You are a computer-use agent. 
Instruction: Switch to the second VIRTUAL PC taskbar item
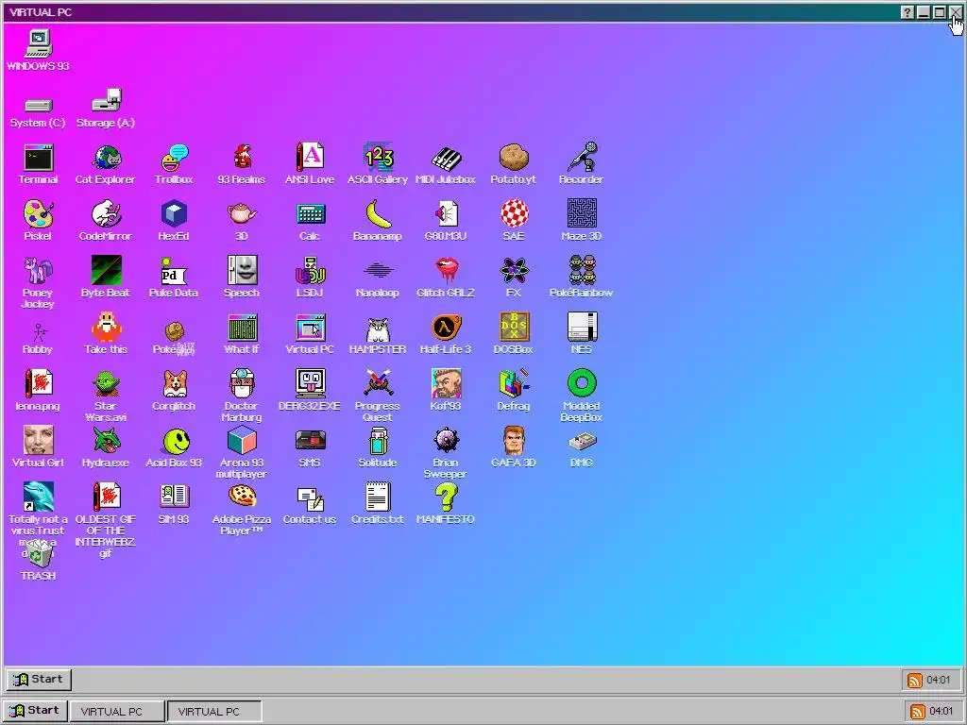tap(214, 711)
